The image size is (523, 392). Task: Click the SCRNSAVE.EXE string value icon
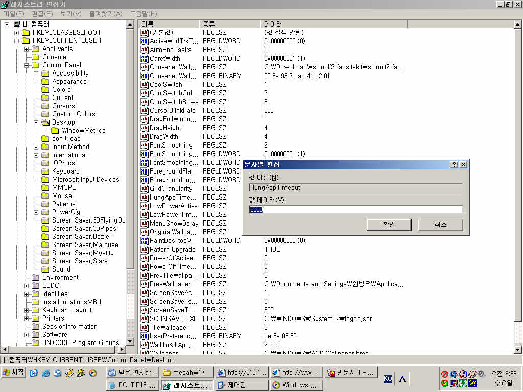pos(145,318)
